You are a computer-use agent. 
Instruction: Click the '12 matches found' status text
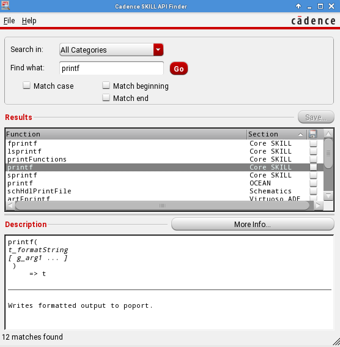[32, 337]
